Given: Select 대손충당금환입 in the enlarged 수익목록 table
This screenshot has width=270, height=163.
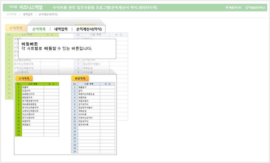Looking at the screenshot, I should pyautogui.click(x=33, y=104).
